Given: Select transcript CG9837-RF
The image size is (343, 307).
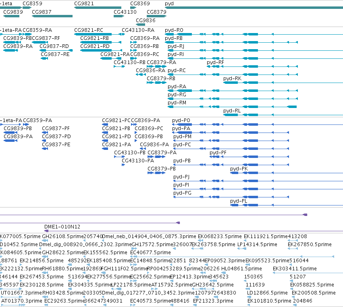Looking at the screenshot, I should (46, 38).
